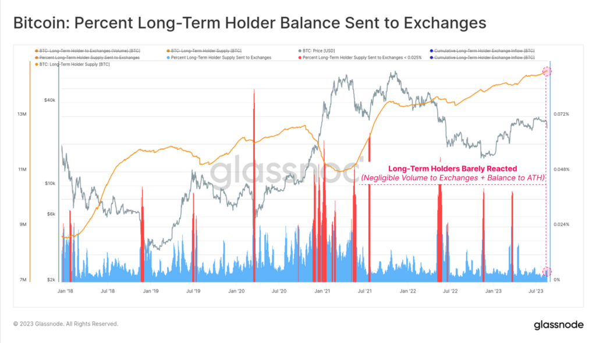Screen dimensions: 596x343
Task: Click the Jan '20 x-axis label
Action: (x=236, y=291)
